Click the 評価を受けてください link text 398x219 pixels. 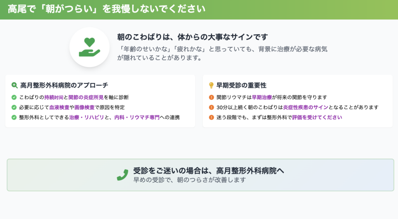(x=317, y=117)
